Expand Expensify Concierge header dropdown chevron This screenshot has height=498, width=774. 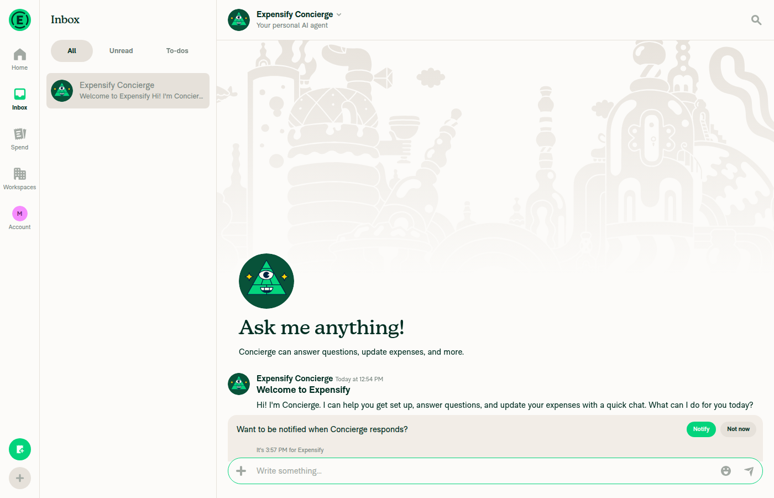tap(339, 15)
